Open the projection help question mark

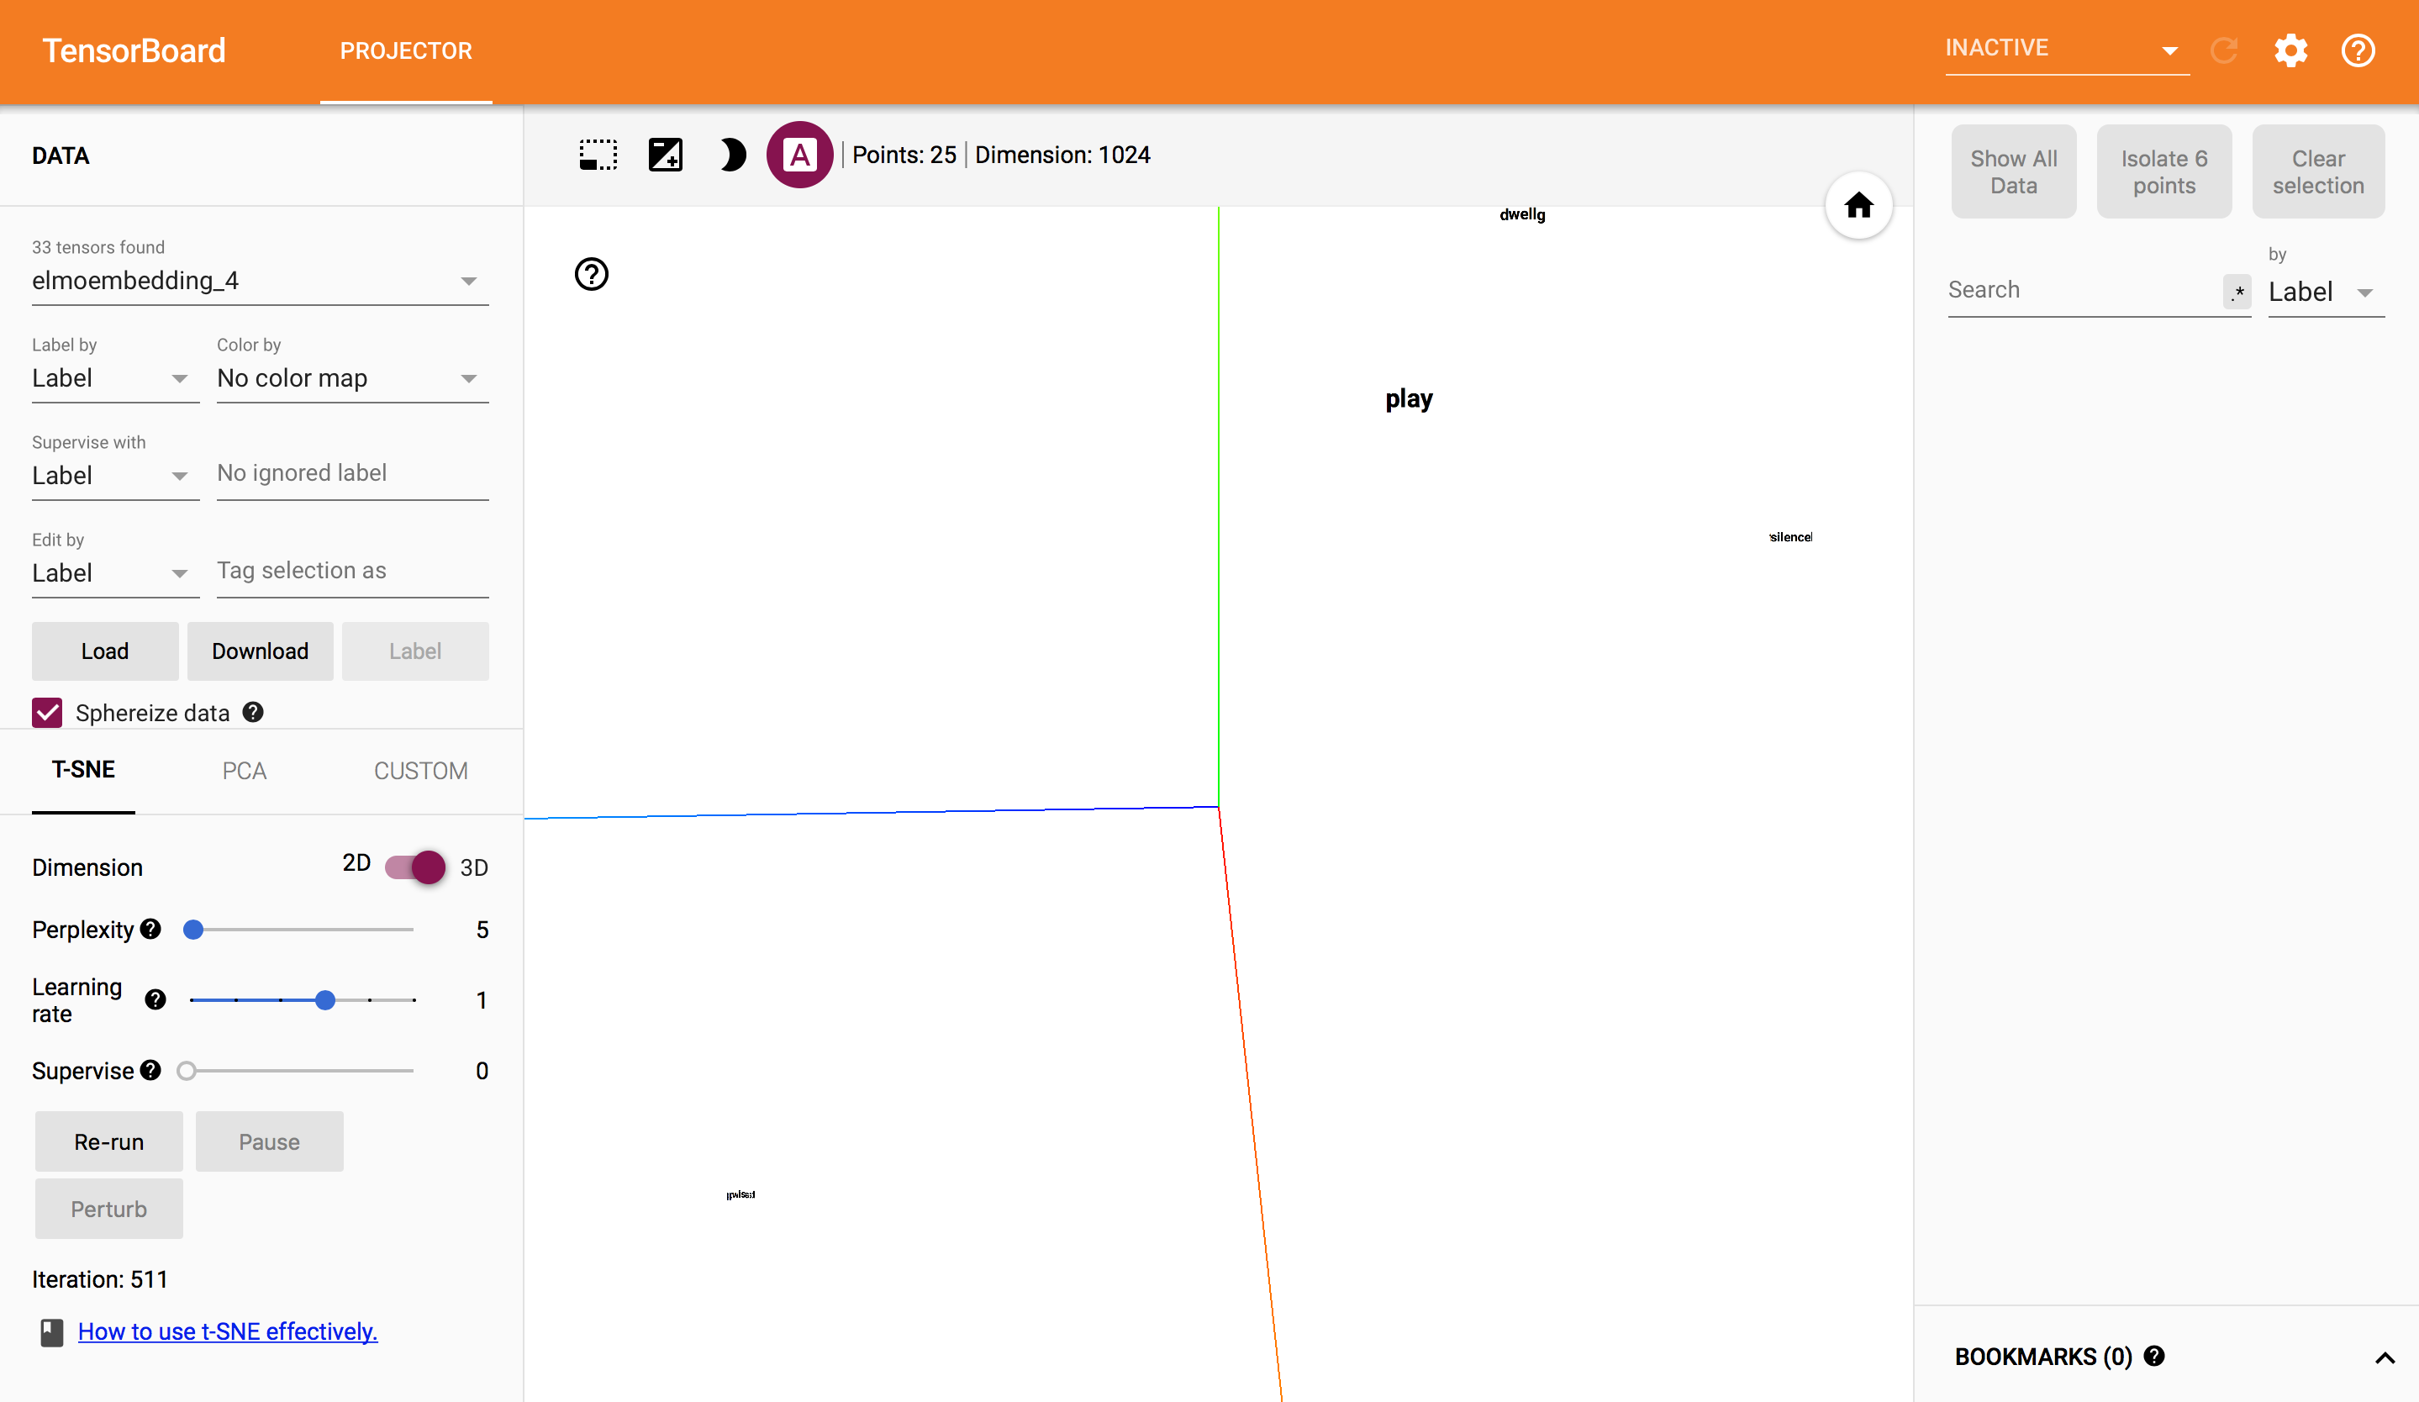592,275
